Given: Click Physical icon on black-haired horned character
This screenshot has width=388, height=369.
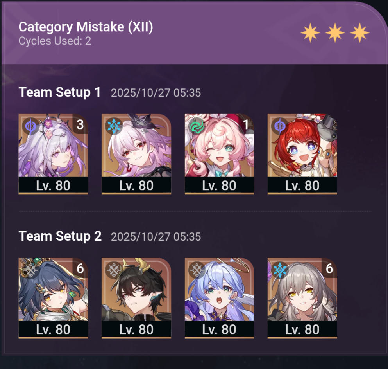Looking at the screenshot, I should click(x=114, y=270).
